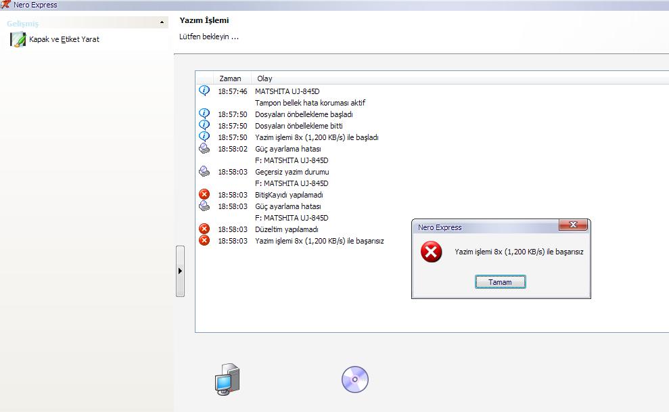Viewport: 669px width, 412px height.
Task: Select 'Dosyaları önbellekleme başladı' log text
Action: (x=304, y=114)
